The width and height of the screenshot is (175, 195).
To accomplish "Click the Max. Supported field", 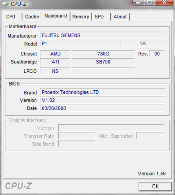I will [150, 136].
